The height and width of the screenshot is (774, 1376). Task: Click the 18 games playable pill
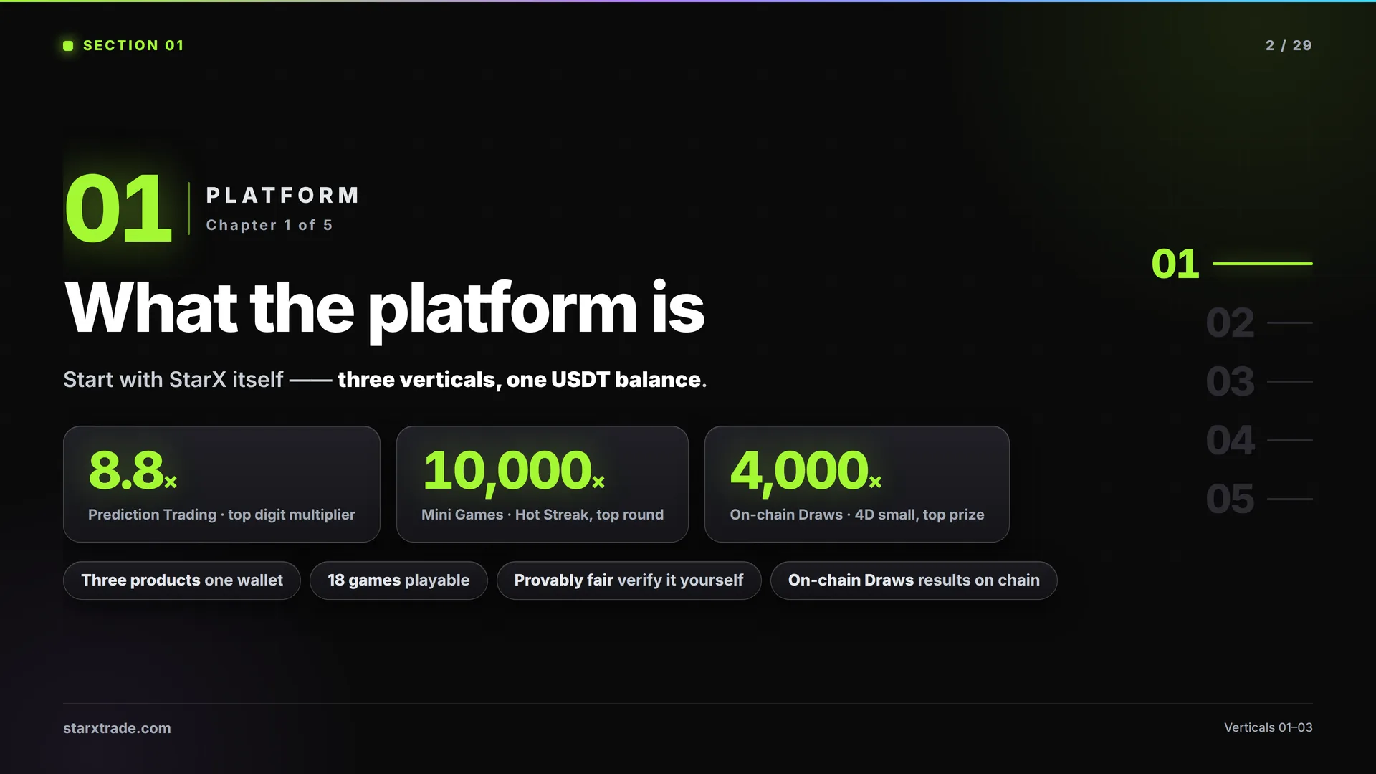pos(398,580)
